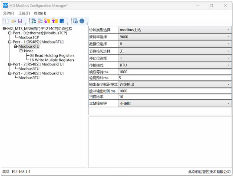
Task: Click the blue info circle icon
Action: pyautogui.click(x=82, y=21)
